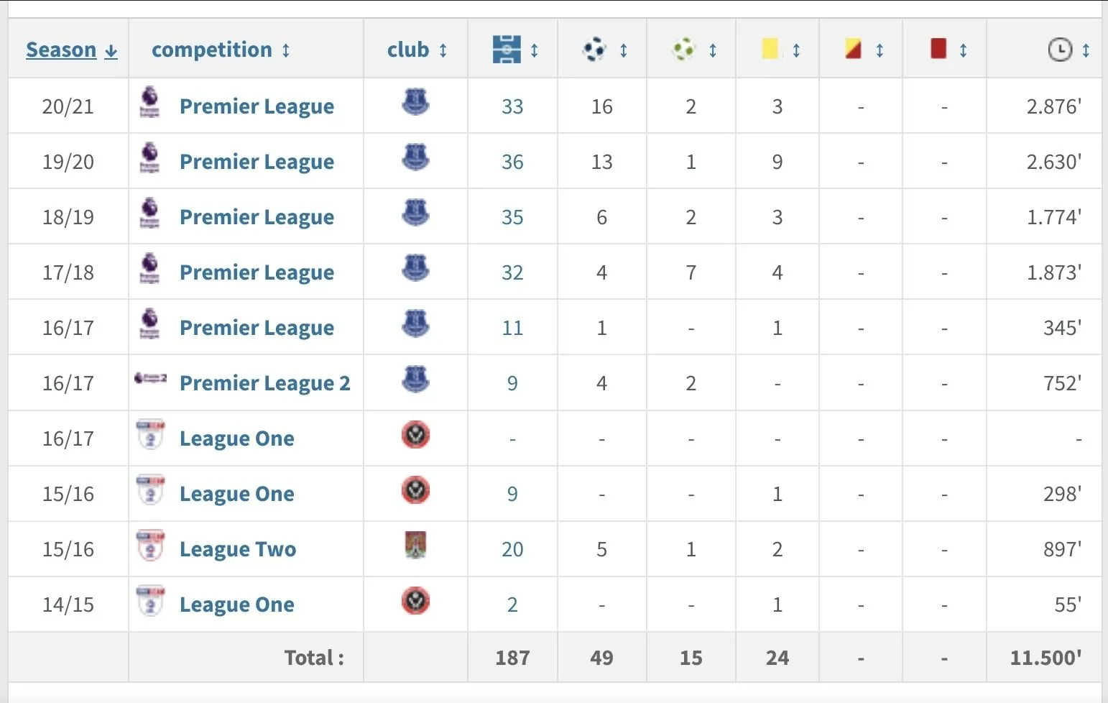Click 20 appearances in League Two row
This screenshot has width=1108, height=703.
(512, 549)
